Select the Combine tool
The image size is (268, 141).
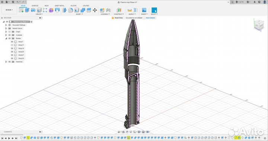[x=83, y=10]
